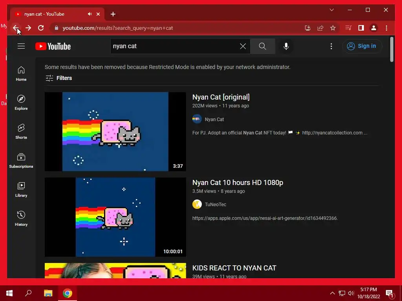The height and width of the screenshot is (301, 402).
Task: Click the page vertical scrollbar
Action: tap(391, 49)
